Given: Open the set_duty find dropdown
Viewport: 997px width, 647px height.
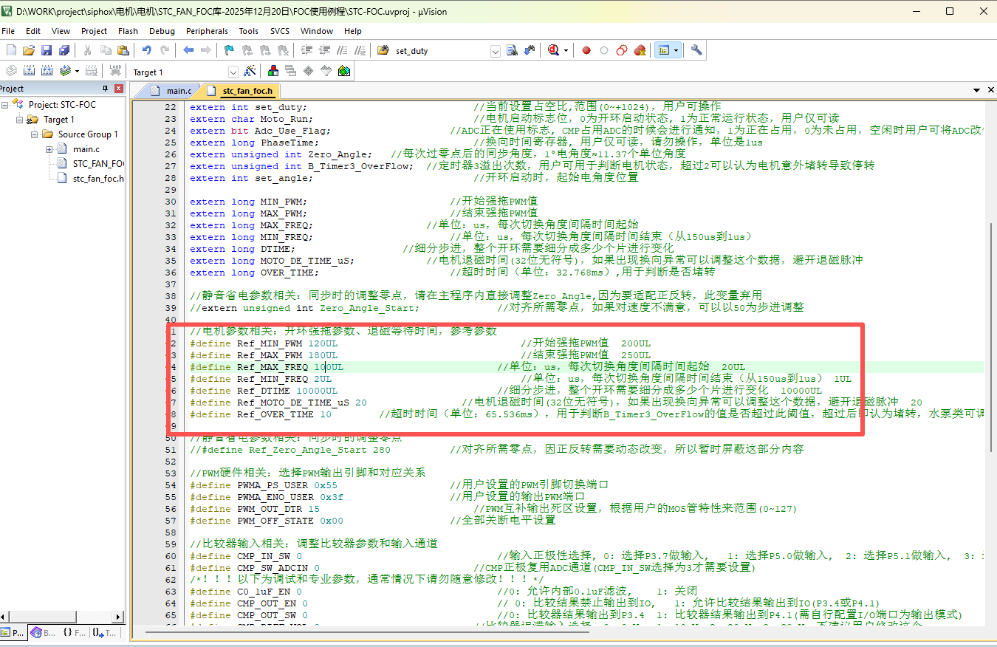Looking at the screenshot, I should pyautogui.click(x=495, y=51).
